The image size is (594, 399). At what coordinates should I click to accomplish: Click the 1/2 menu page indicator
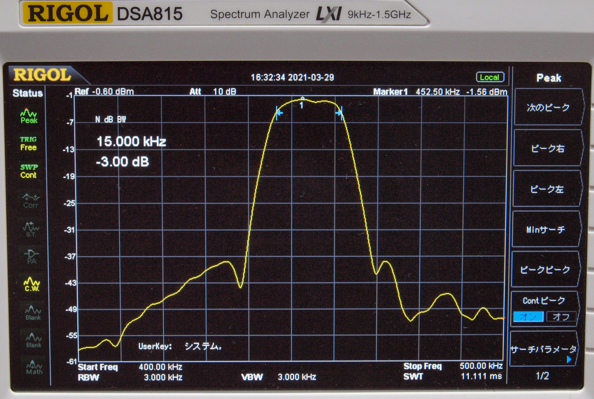[x=542, y=376]
